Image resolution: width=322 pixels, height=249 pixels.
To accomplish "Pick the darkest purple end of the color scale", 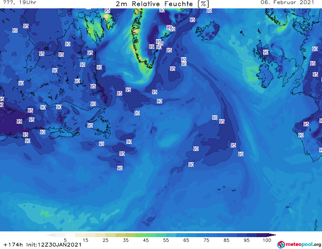I will coord(271,235).
